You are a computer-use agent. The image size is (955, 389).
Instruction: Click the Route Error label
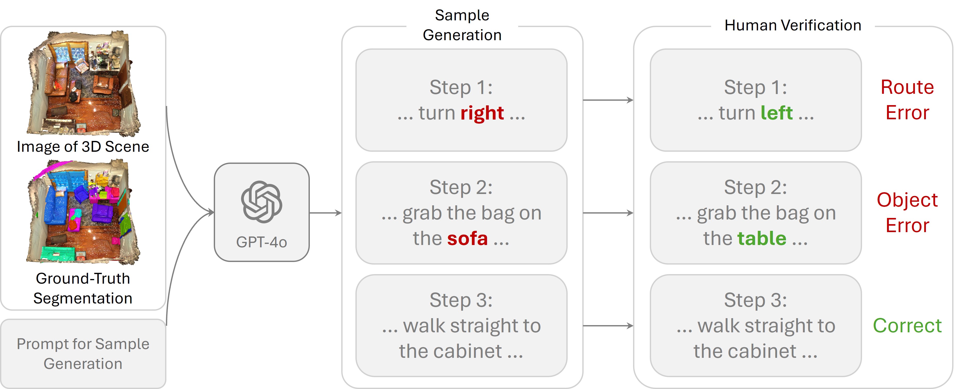(907, 100)
